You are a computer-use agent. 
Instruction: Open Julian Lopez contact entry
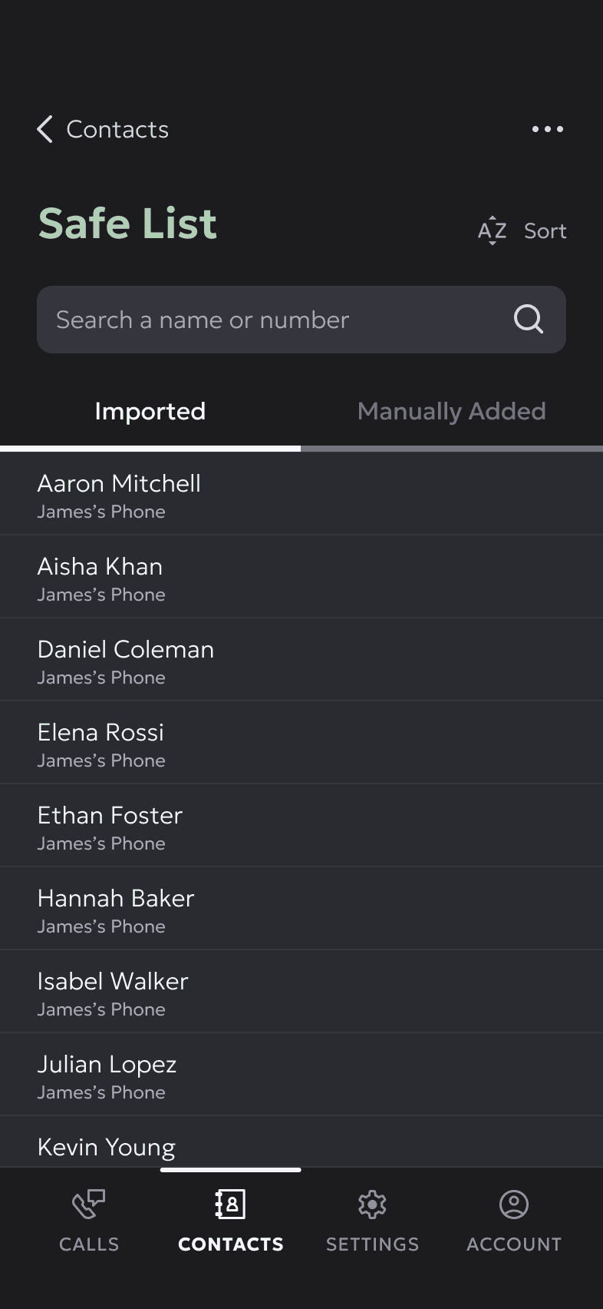(x=301, y=1075)
